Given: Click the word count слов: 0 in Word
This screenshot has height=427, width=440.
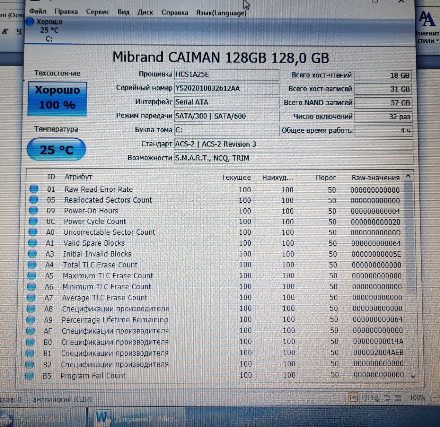Looking at the screenshot, I should [x=11, y=399].
